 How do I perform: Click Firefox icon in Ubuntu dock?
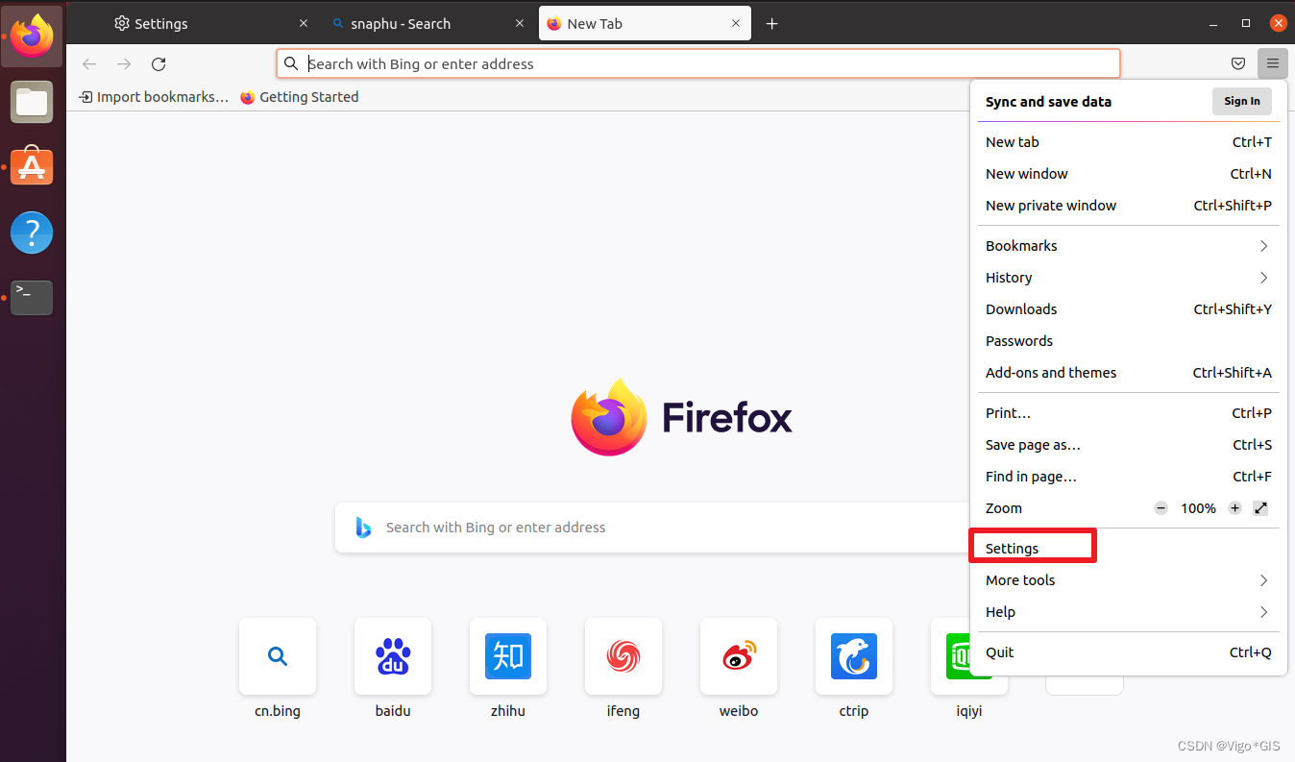click(33, 37)
